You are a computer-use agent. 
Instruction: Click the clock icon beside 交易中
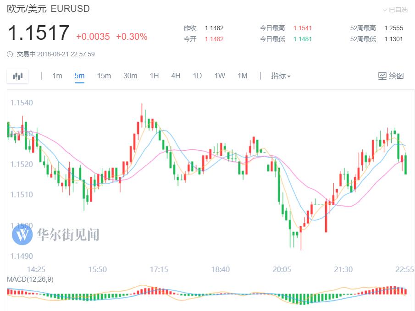(x=10, y=54)
